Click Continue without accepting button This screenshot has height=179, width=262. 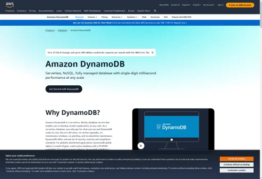[237, 164]
